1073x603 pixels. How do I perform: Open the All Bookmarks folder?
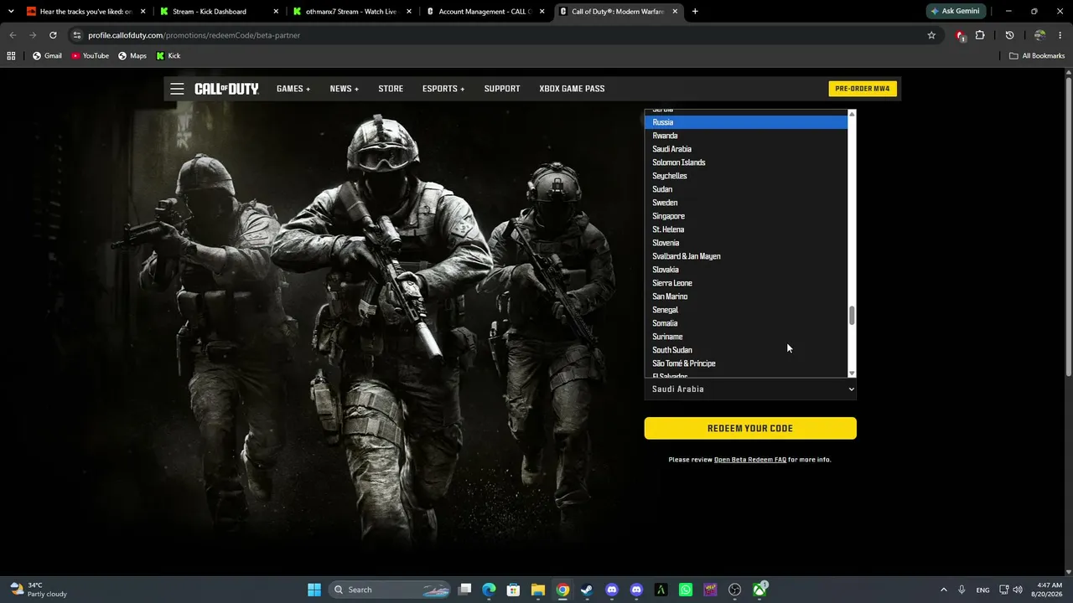coord(1037,56)
